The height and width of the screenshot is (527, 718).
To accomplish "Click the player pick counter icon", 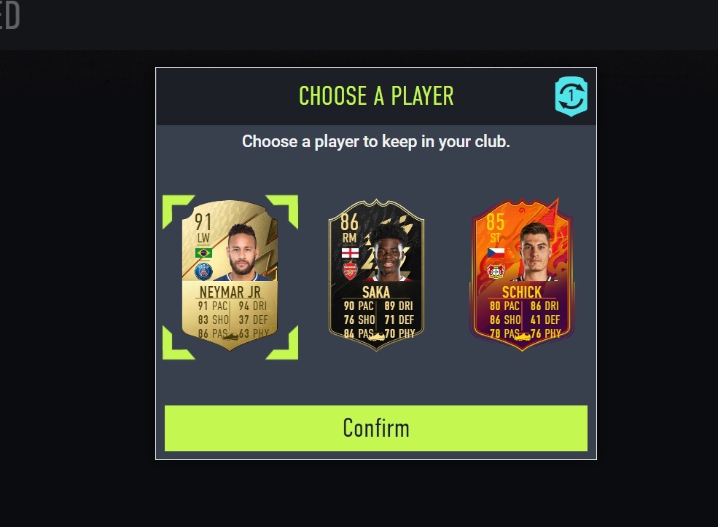I will click(571, 96).
